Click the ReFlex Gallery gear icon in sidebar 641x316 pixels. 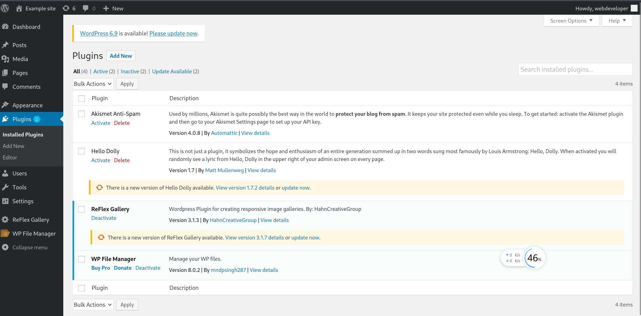(x=5, y=220)
